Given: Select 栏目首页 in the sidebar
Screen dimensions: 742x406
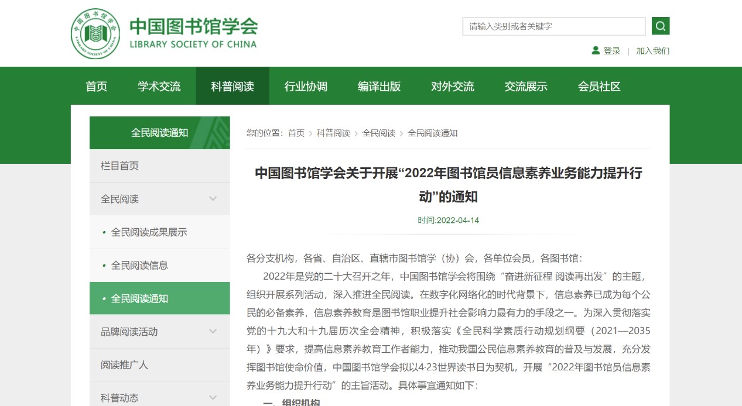Looking at the screenshot, I should click(120, 166).
